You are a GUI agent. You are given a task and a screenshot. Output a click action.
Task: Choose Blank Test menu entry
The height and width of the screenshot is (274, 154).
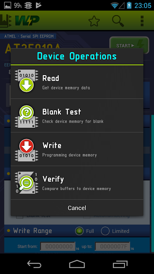[x=77, y=115]
